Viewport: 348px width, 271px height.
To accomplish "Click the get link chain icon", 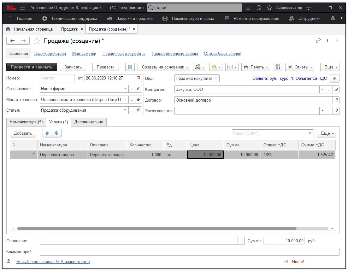I will (318, 40).
